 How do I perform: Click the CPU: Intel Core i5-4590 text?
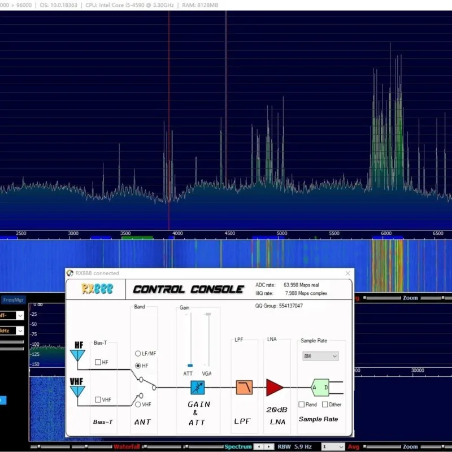131,5
